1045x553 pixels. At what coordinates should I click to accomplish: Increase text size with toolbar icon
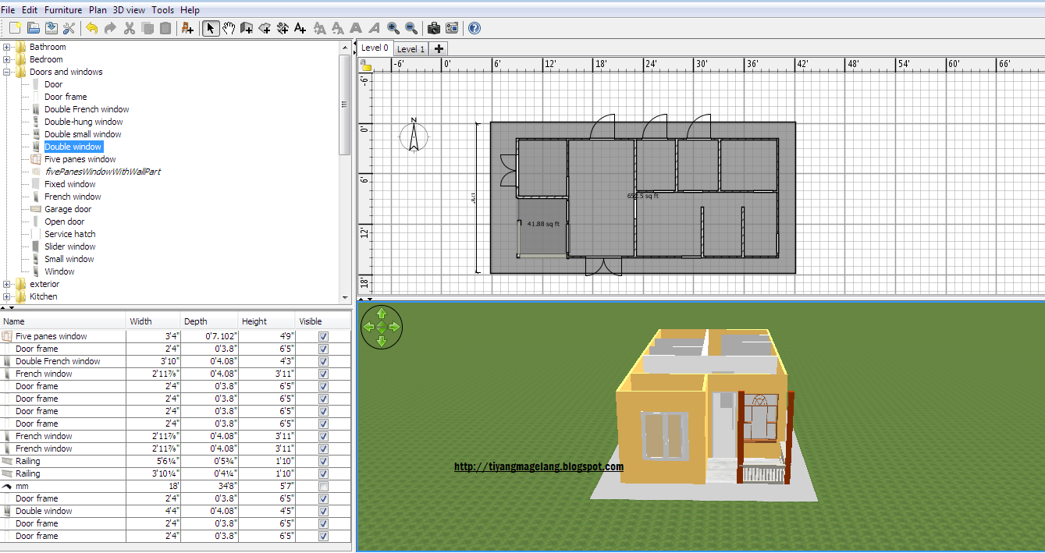[319, 28]
